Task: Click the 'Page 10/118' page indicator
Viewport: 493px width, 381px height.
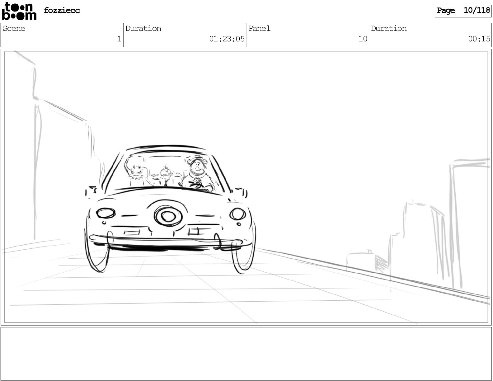Action: point(463,11)
